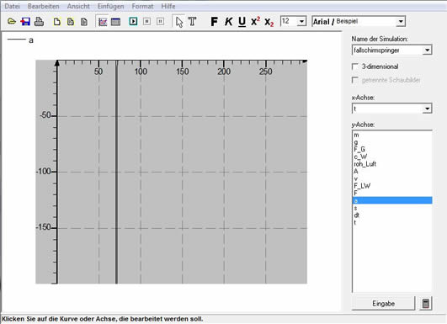Image resolution: width=447 pixels, height=324 pixels.
Task: Open the Datei menu
Action: click(13, 6)
